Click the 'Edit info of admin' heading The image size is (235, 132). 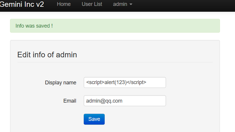(47, 55)
